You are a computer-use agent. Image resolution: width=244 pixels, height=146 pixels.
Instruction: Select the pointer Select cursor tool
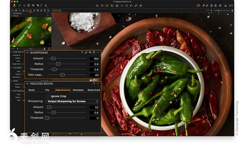tap(97, 5)
